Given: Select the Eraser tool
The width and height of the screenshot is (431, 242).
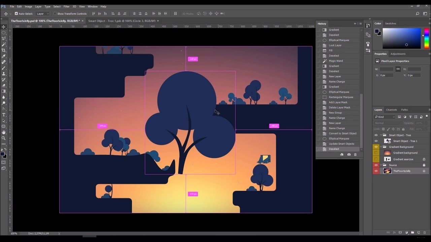Looking at the screenshot, I should click(x=4, y=85).
